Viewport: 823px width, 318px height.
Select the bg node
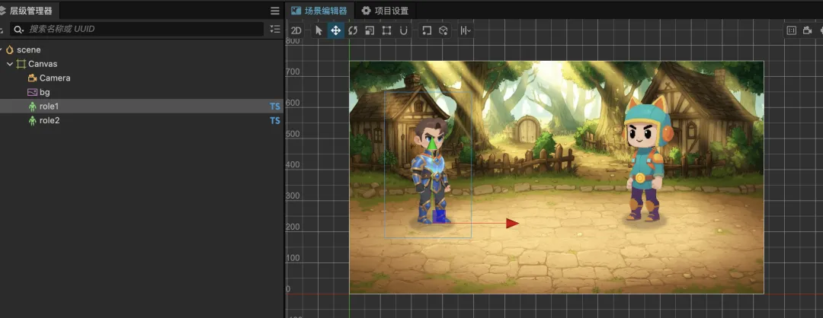coord(142,92)
